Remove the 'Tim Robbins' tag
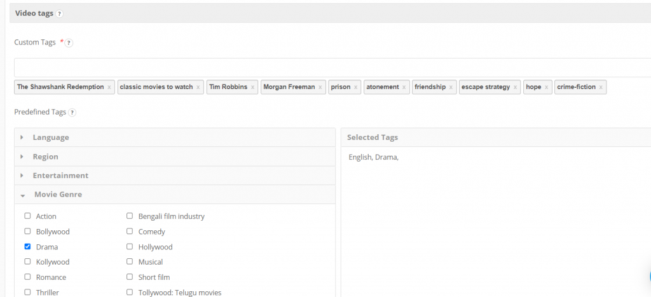651x297 pixels. click(x=252, y=87)
